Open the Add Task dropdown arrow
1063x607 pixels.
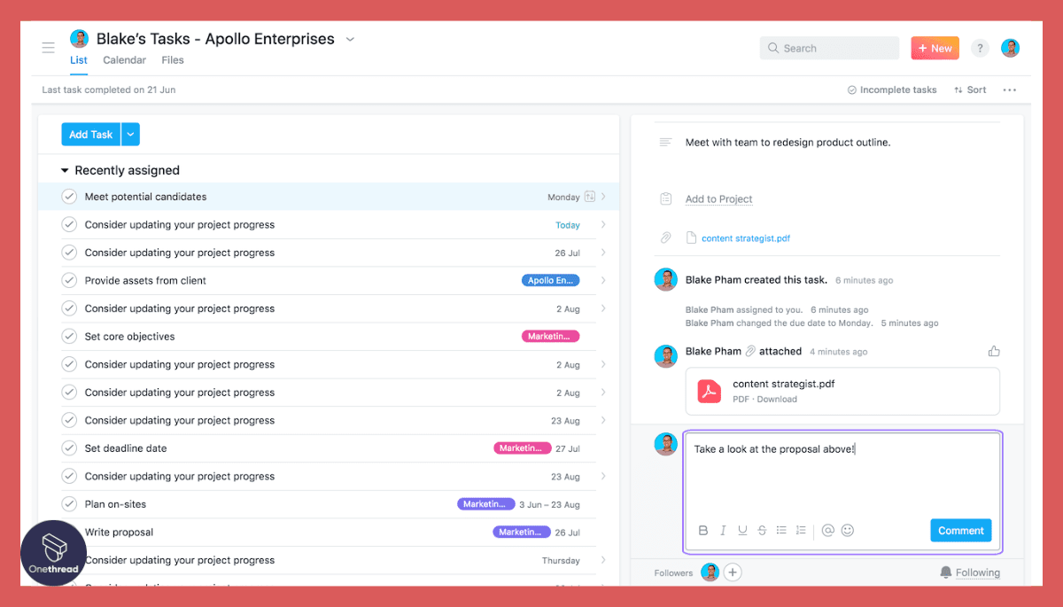pos(129,134)
